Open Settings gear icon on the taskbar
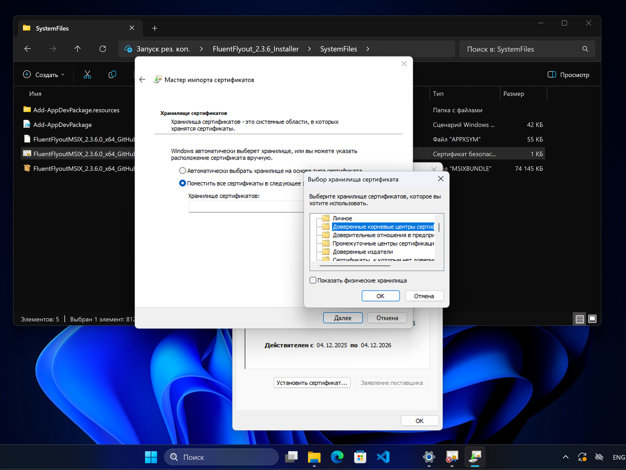Viewport: 626px width, 470px height. pos(429,457)
